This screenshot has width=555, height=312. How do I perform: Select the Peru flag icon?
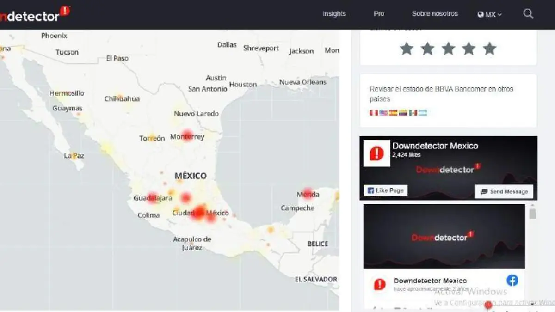point(373,113)
